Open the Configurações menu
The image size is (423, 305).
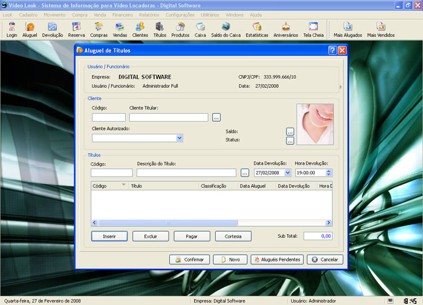pyautogui.click(x=180, y=15)
